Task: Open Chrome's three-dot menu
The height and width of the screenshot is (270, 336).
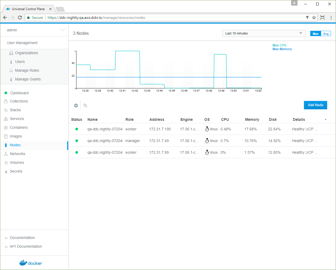Action: [x=331, y=18]
